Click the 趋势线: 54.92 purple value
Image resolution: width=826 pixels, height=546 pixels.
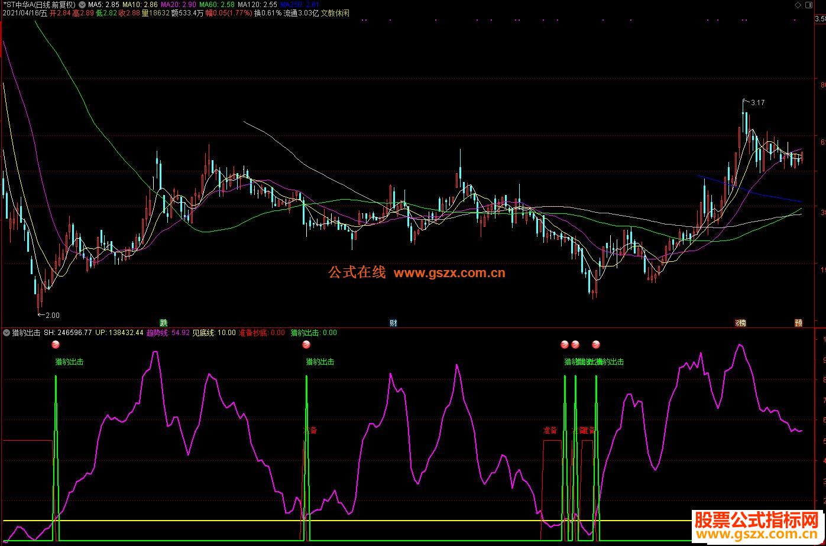tap(168, 333)
